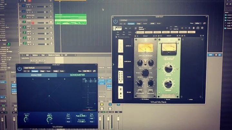Click Audio 1 track waveform icon

tap(24, 6)
